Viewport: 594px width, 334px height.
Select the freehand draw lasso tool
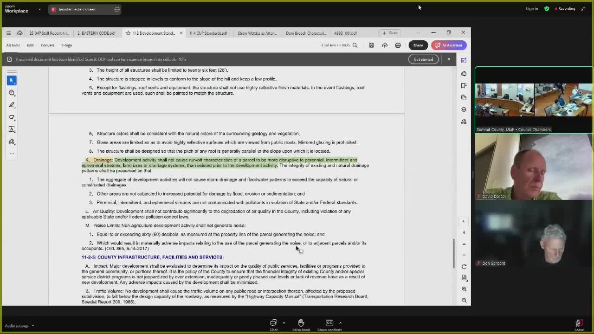point(12,117)
